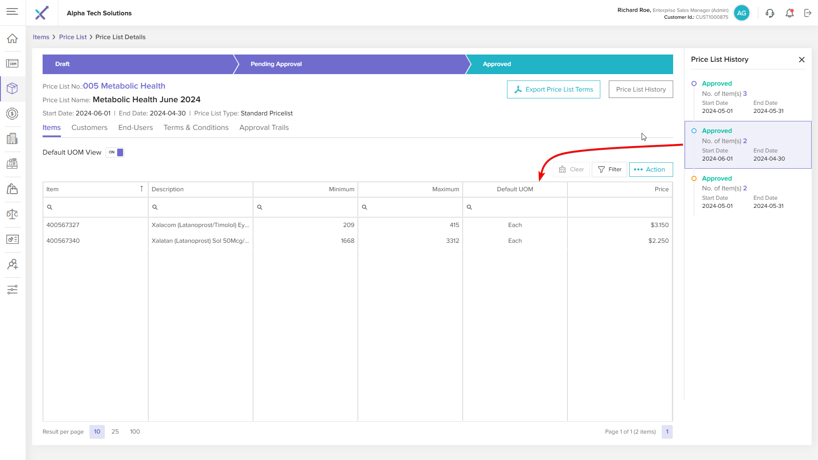The image size is (818, 460).
Task: Click the Description column search field
Action: pos(204,207)
